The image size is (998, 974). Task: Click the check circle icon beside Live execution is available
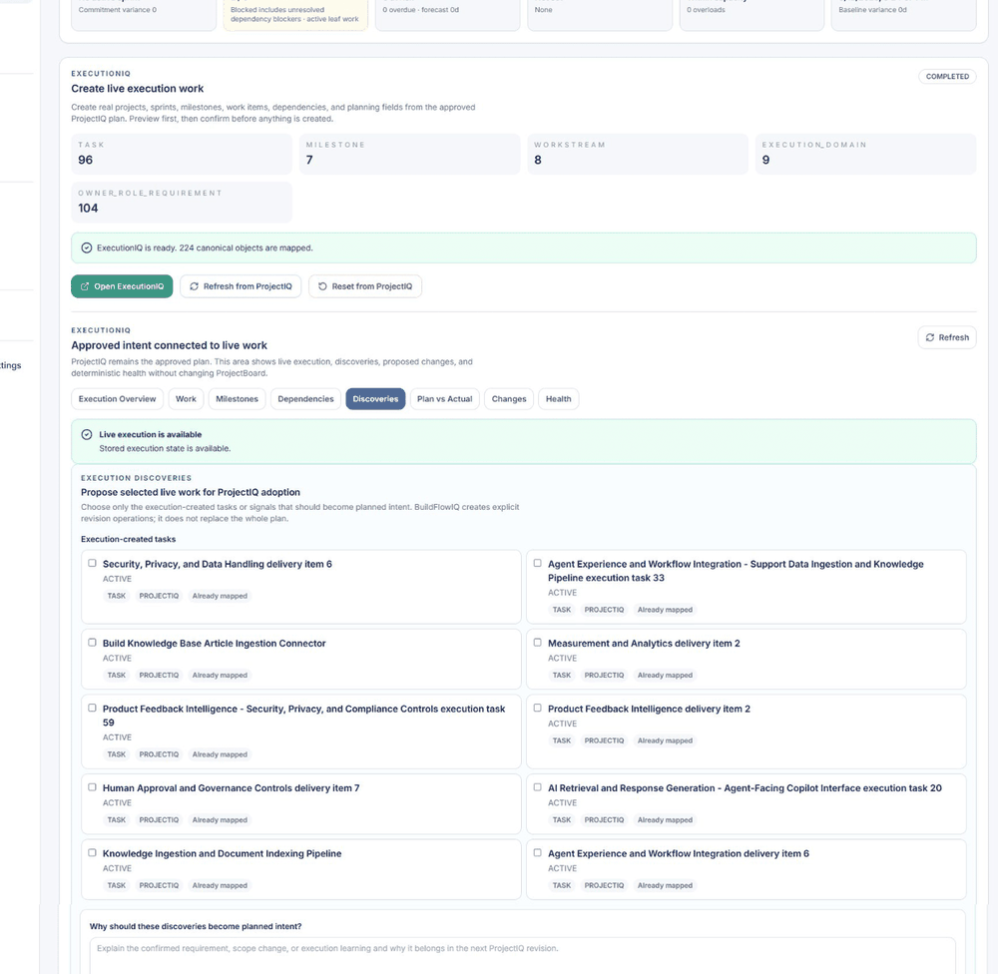(x=87, y=434)
